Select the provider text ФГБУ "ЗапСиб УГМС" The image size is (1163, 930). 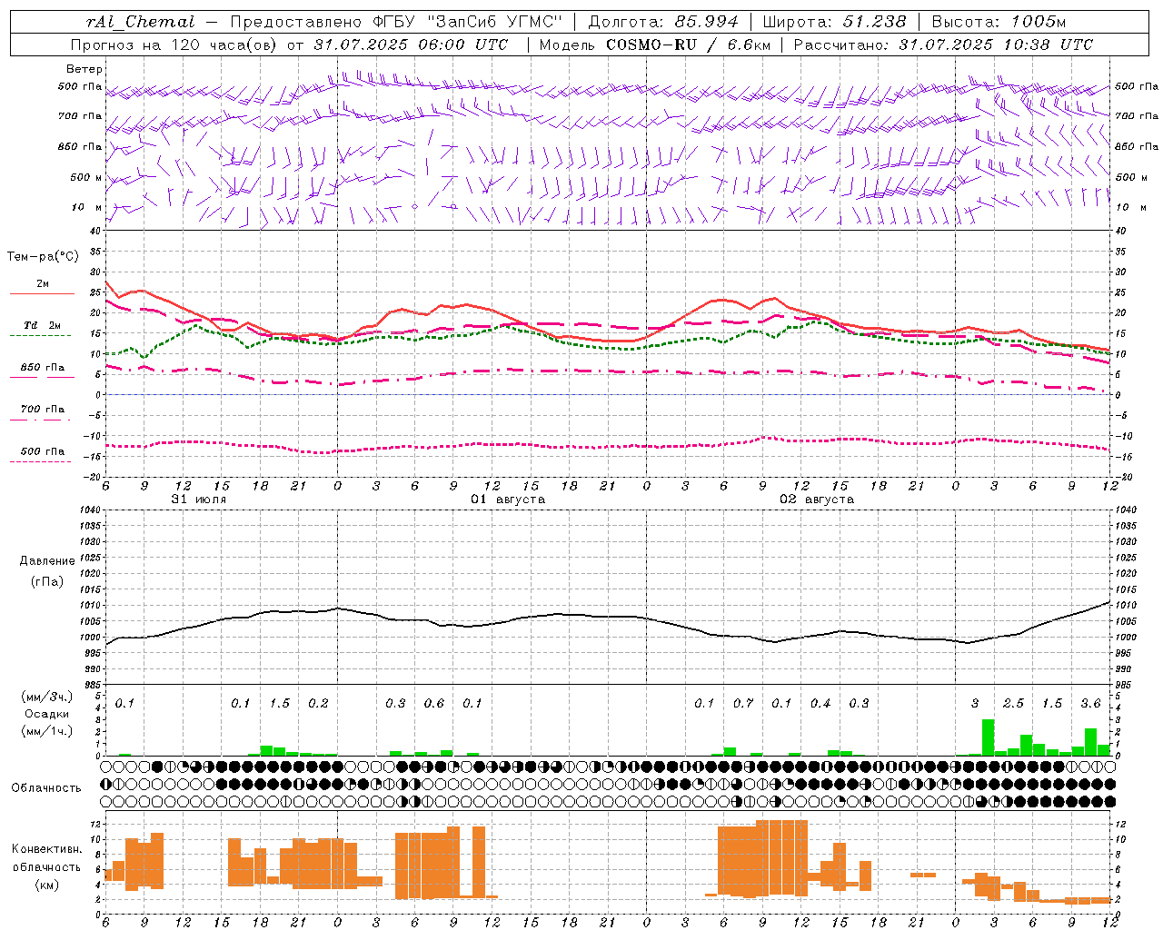click(468, 22)
